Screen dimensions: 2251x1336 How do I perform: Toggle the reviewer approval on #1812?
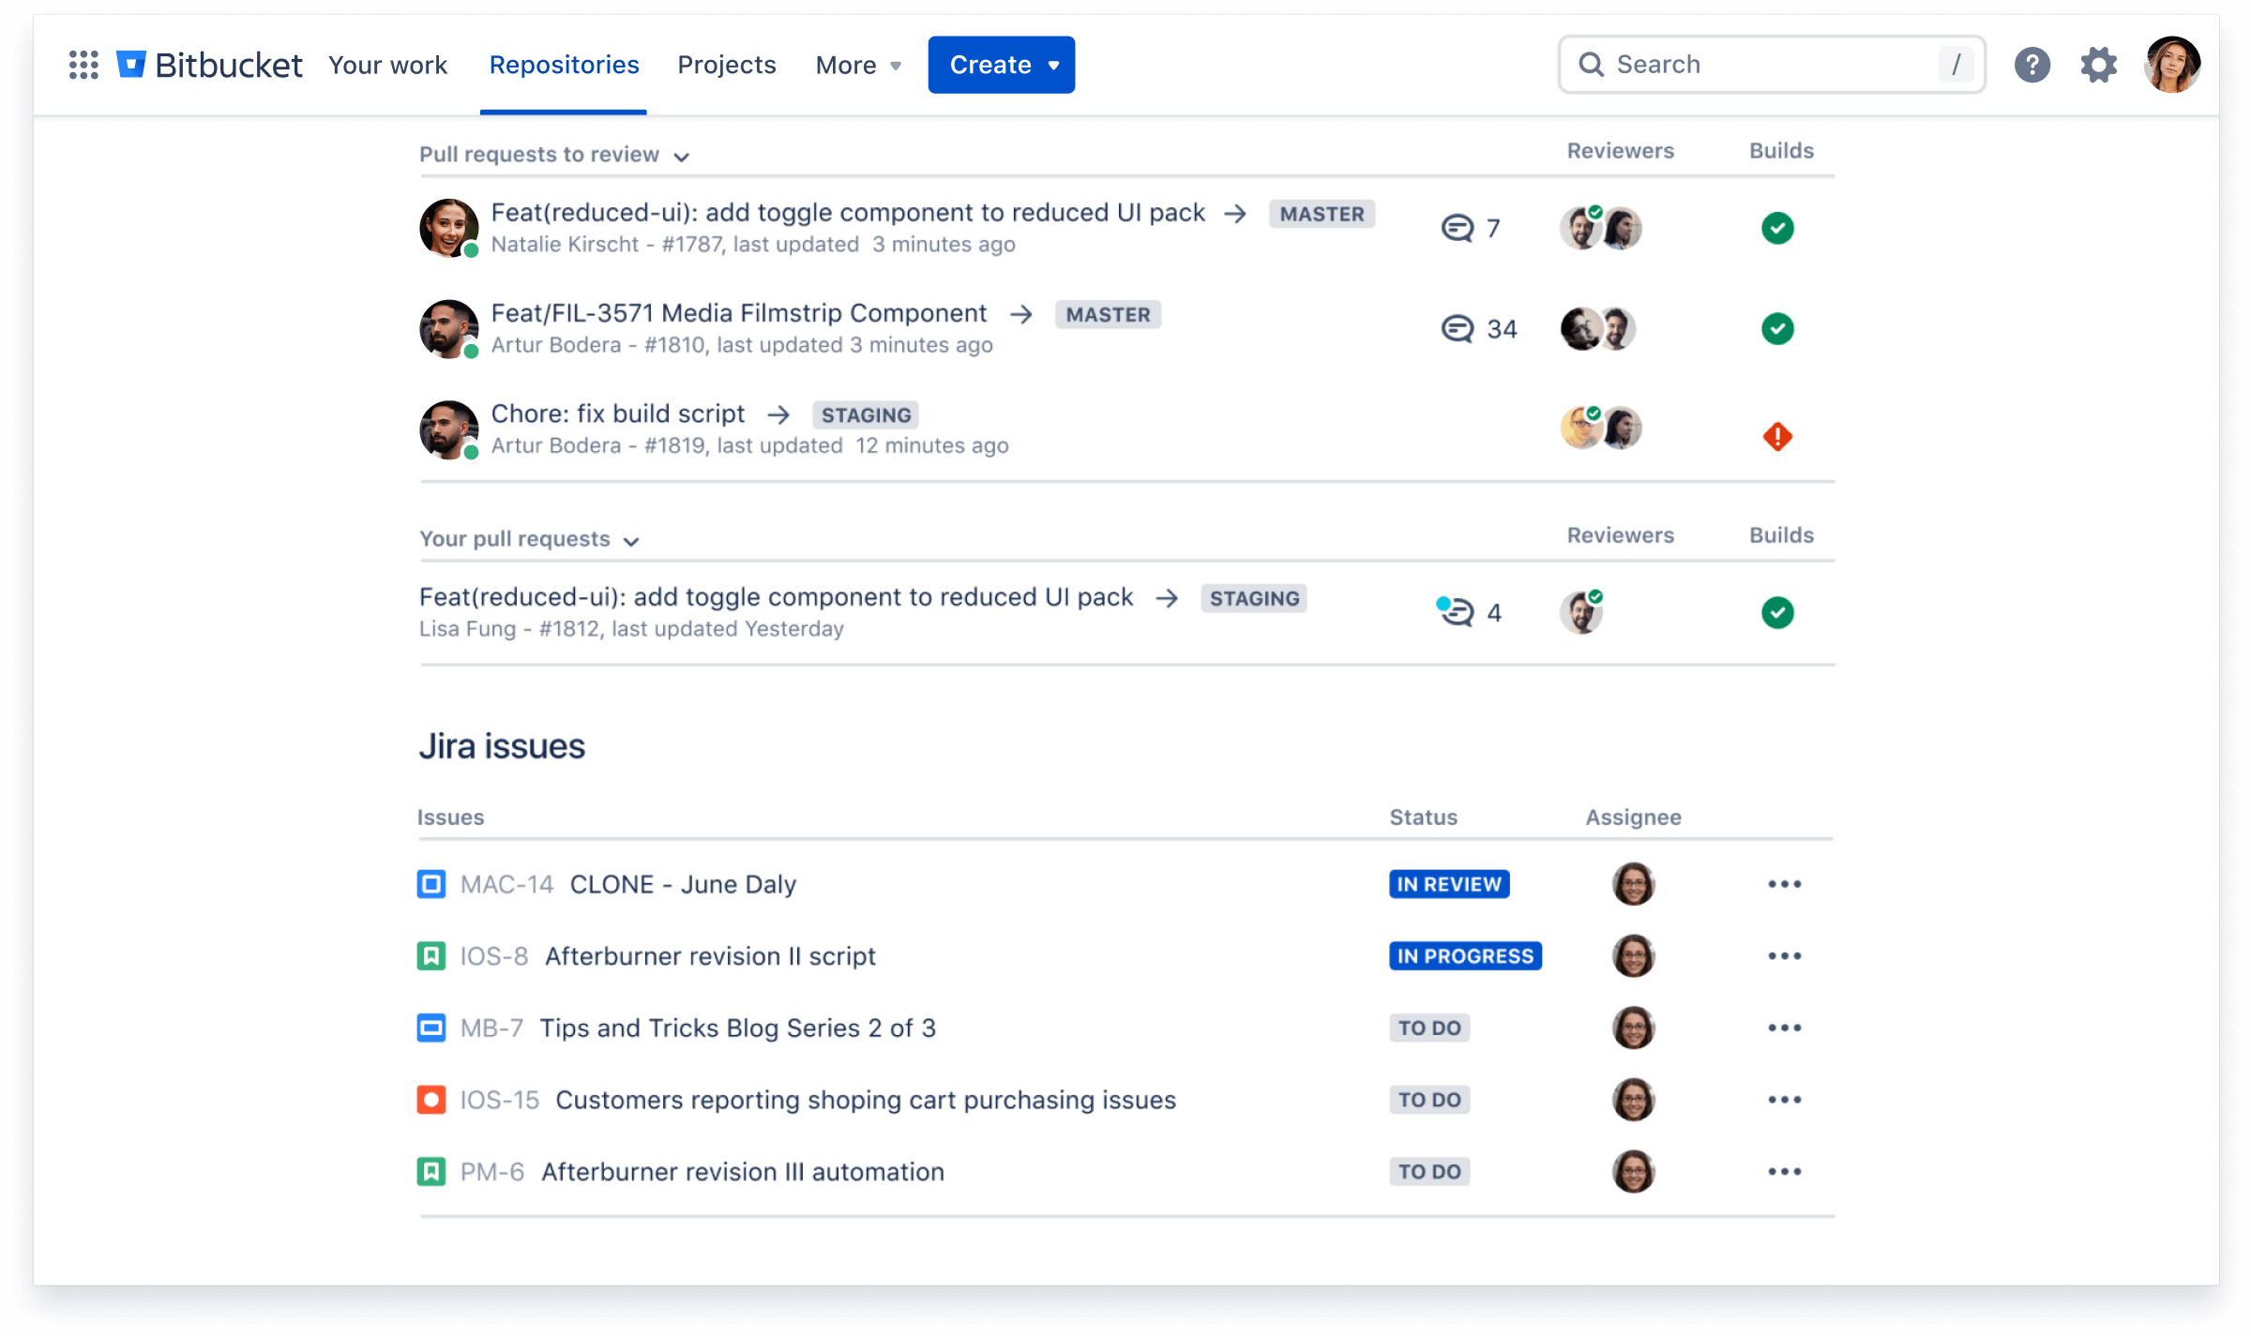coord(1581,610)
